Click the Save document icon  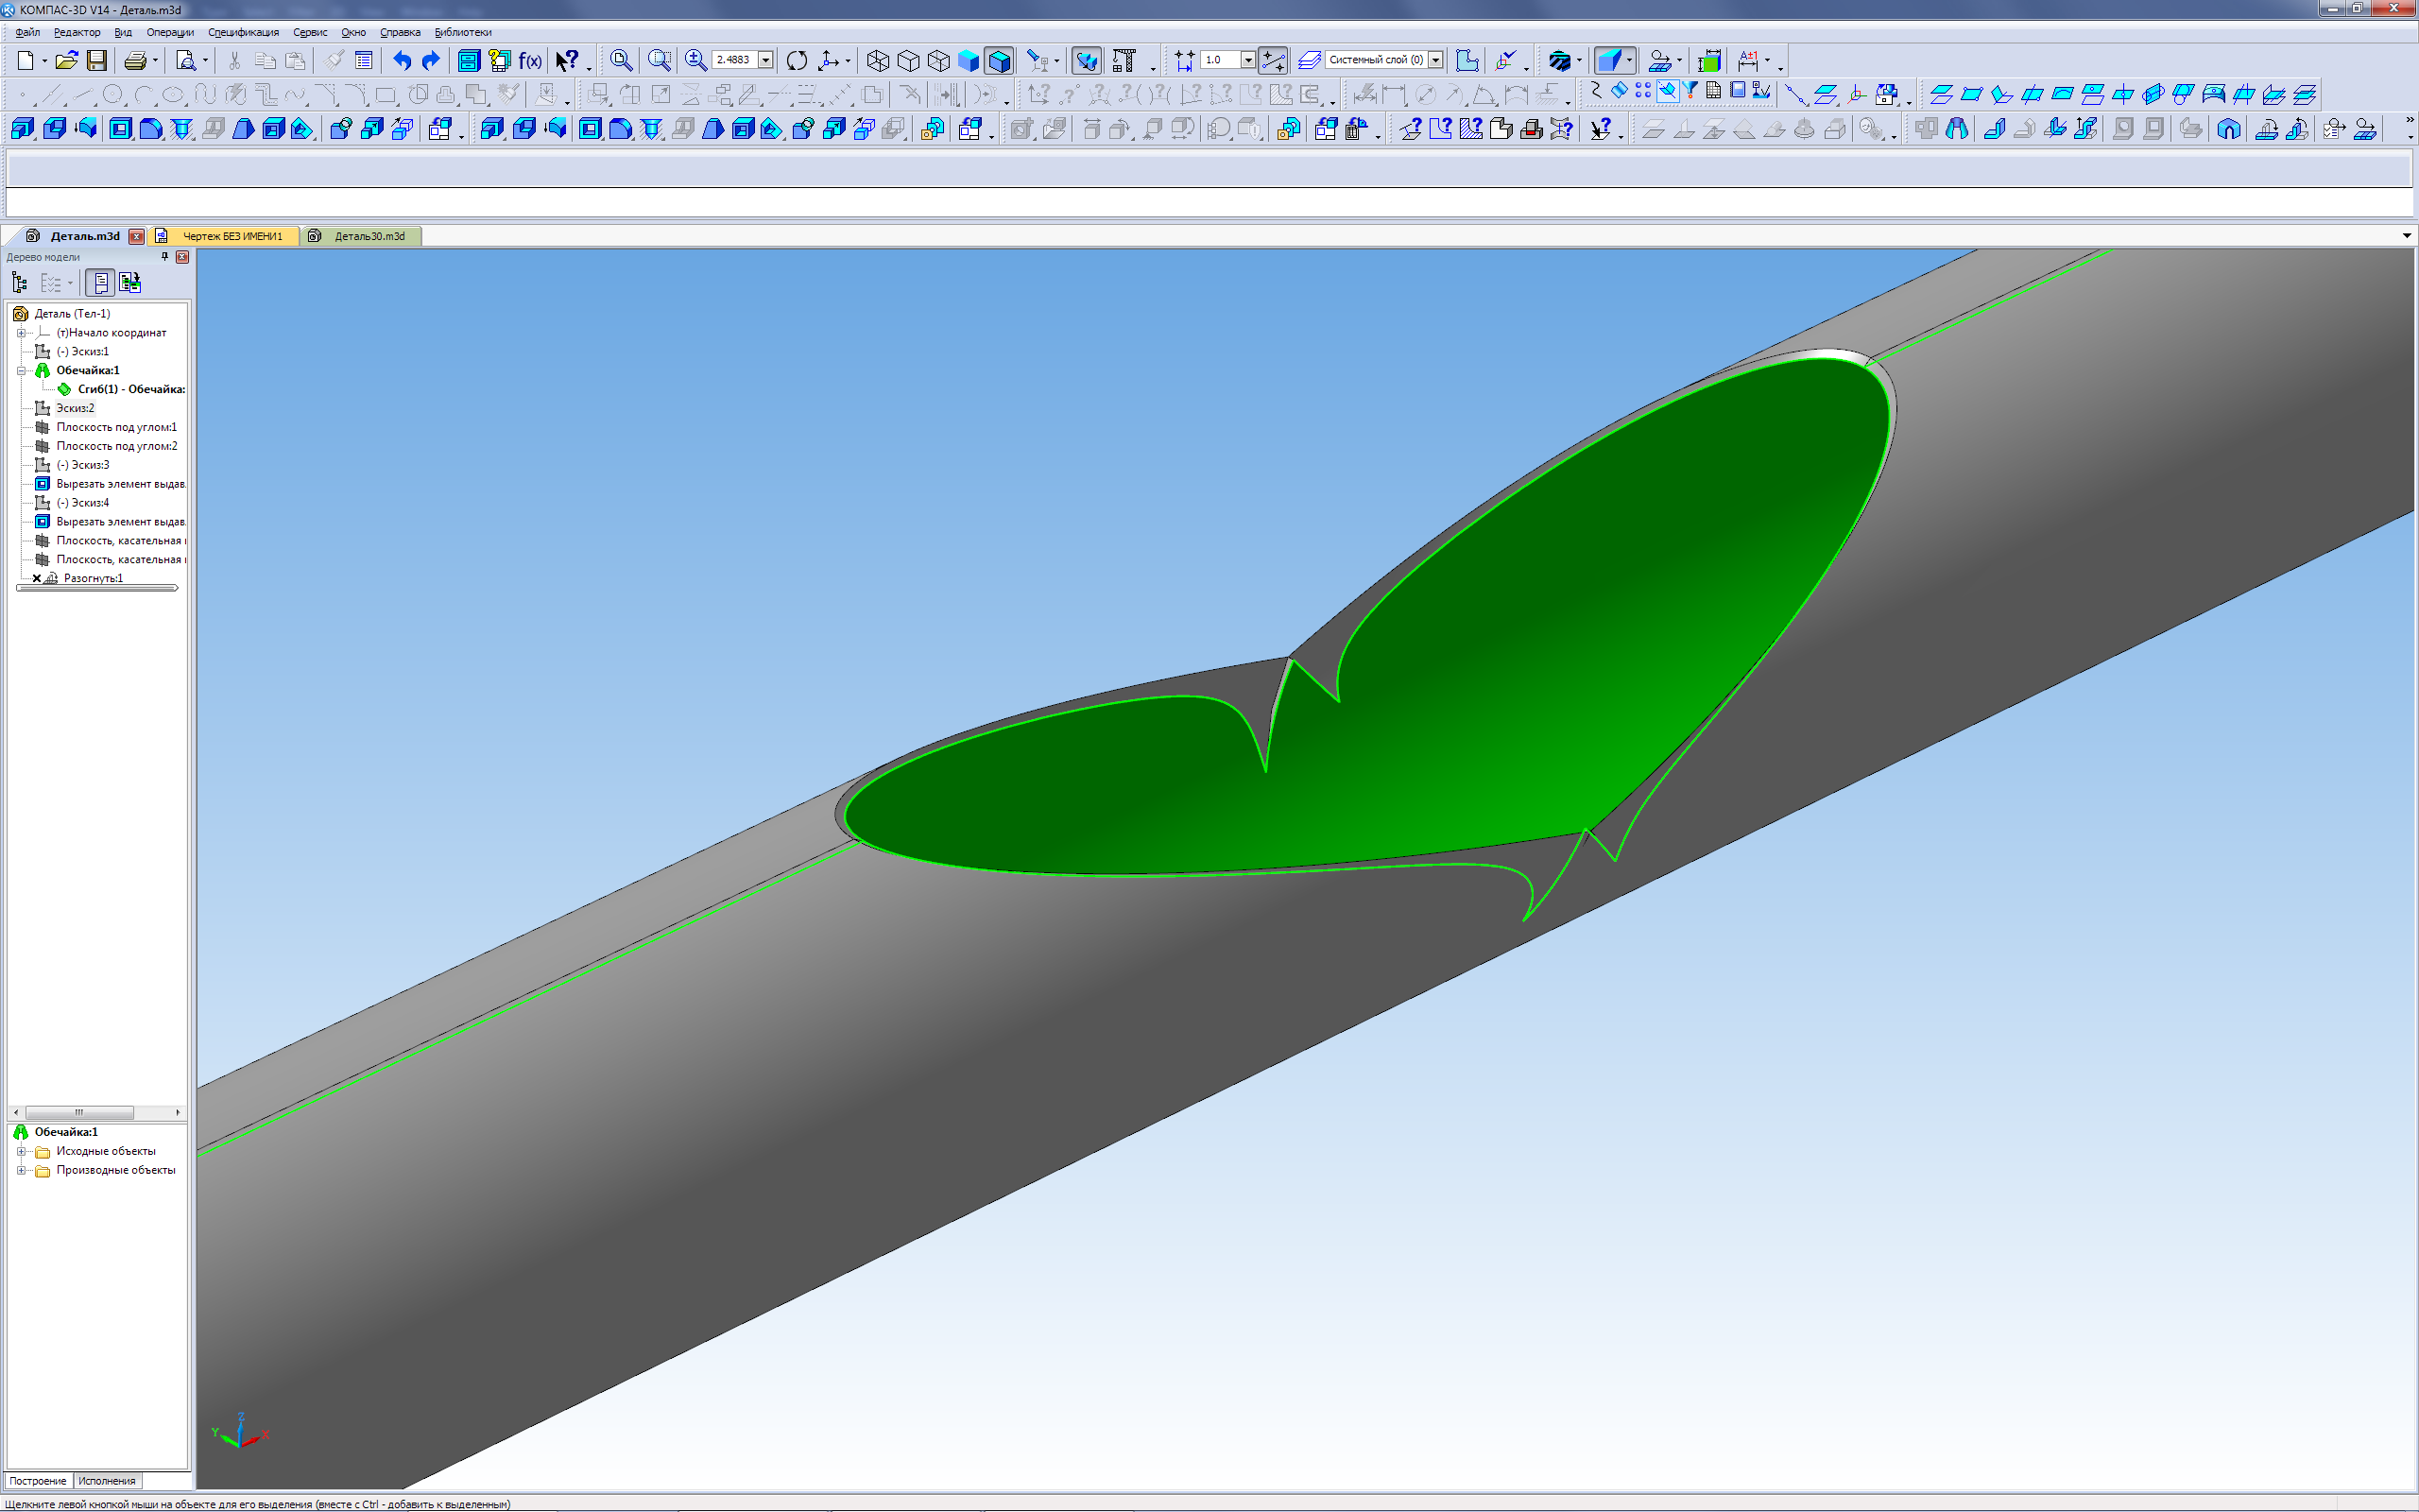coord(97,61)
